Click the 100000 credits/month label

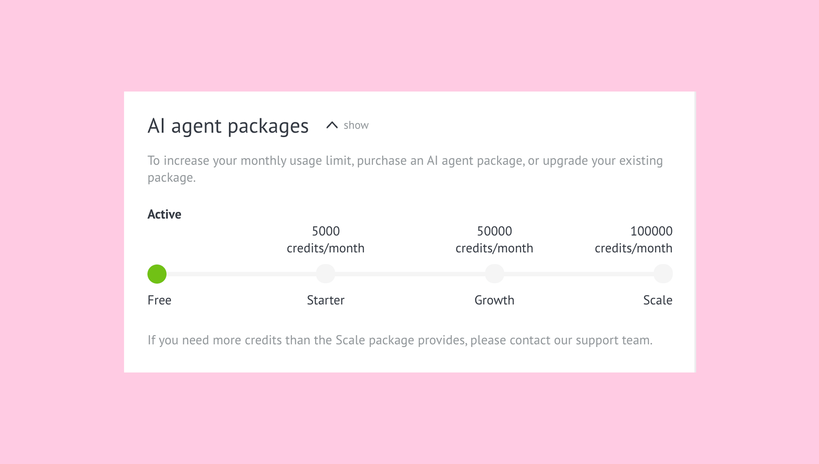634,240
